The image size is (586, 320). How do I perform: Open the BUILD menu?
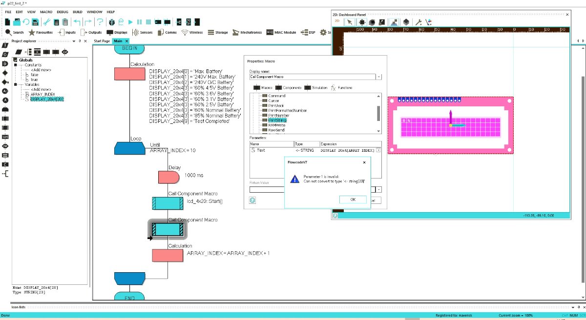pyautogui.click(x=78, y=12)
